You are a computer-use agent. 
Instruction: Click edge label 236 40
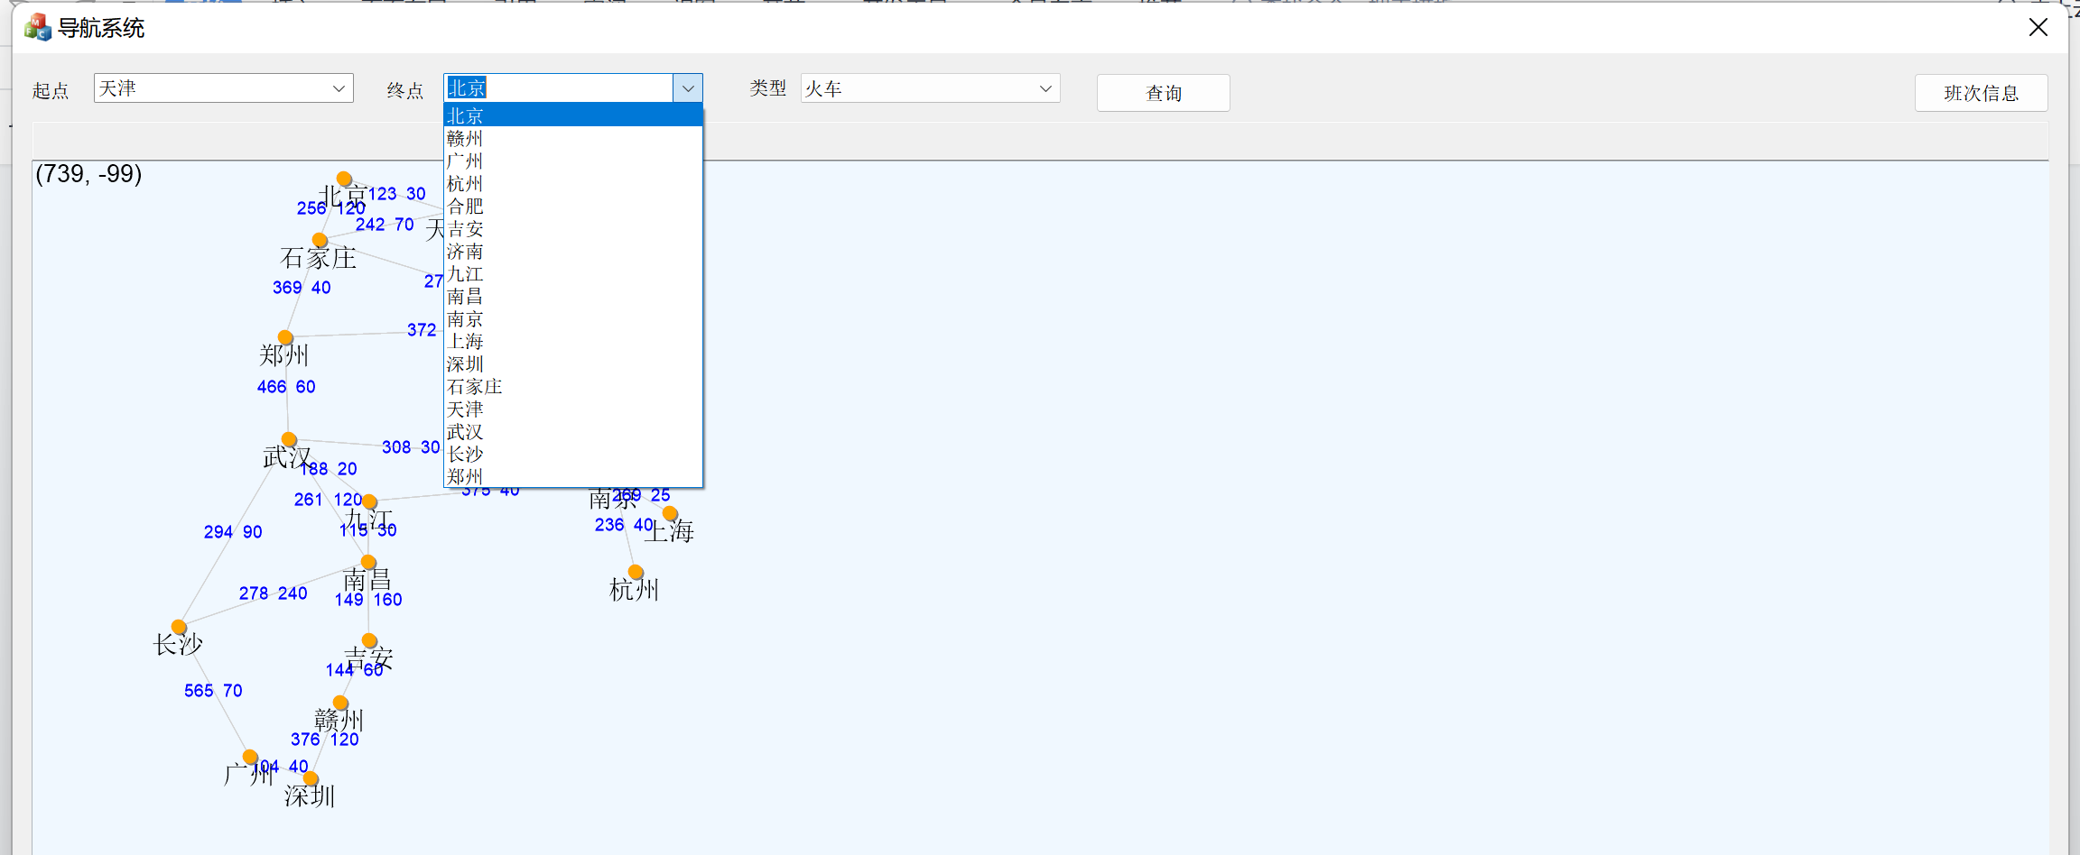pyautogui.click(x=624, y=525)
